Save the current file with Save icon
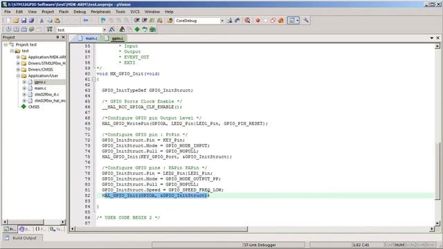443x249 pixels. click(x=24, y=21)
